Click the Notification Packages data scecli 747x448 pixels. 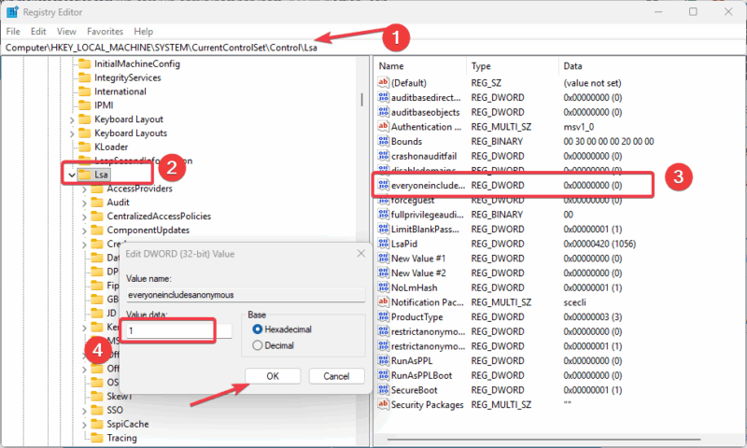pos(574,302)
